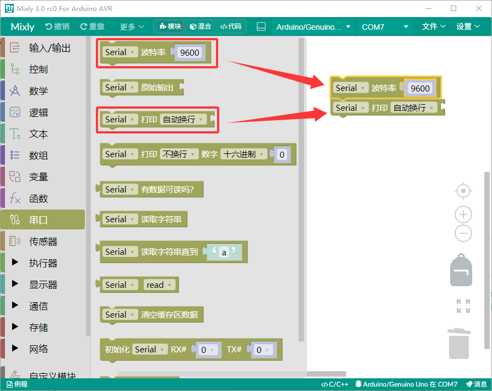Viewport: 492px width, 391px height.
Task: Click the 传感器 sensor icon
Action: (x=15, y=241)
